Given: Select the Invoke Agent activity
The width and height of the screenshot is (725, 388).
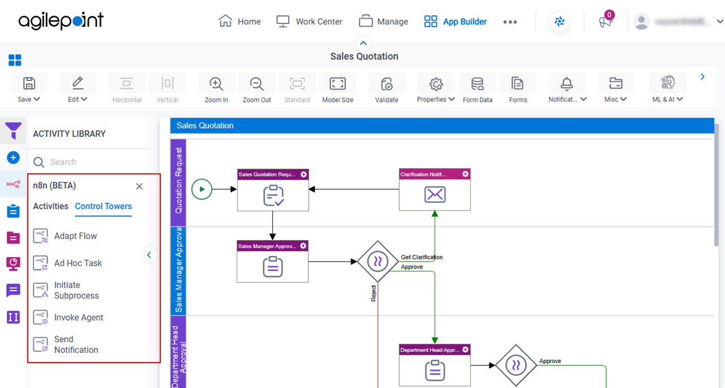Looking at the screenshot, I should pos(68,317).
